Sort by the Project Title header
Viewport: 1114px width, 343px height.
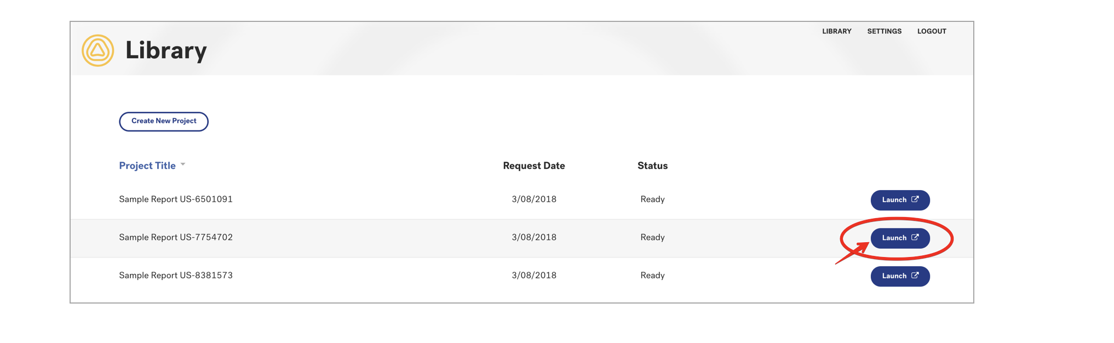tap(147, 165)
